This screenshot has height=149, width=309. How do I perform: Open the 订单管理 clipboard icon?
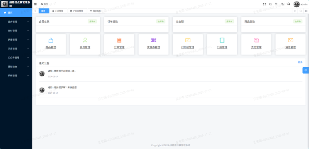pos(119,40)
